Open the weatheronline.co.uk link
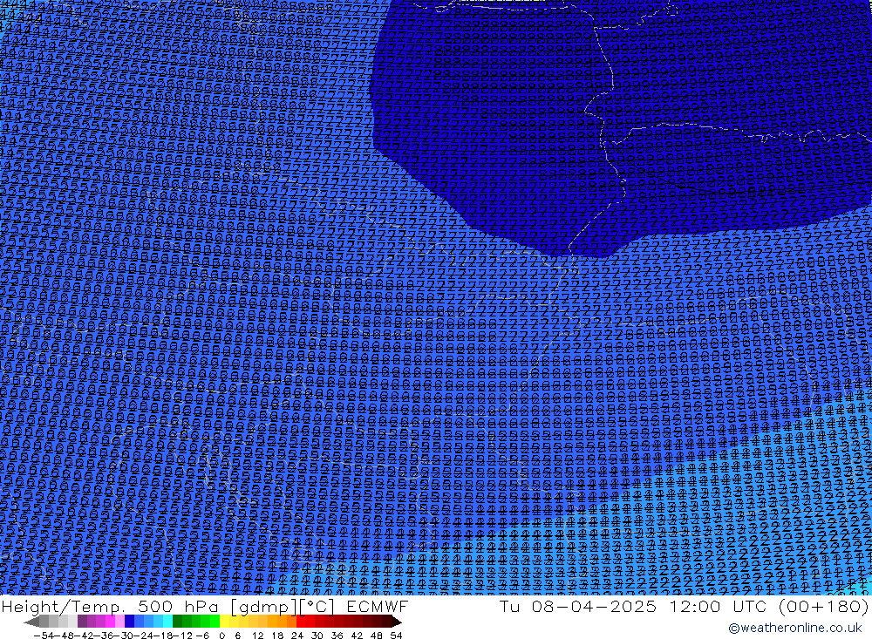Image resolution: width=872 pixels, height=639 pixels. (x=795, y=628)
